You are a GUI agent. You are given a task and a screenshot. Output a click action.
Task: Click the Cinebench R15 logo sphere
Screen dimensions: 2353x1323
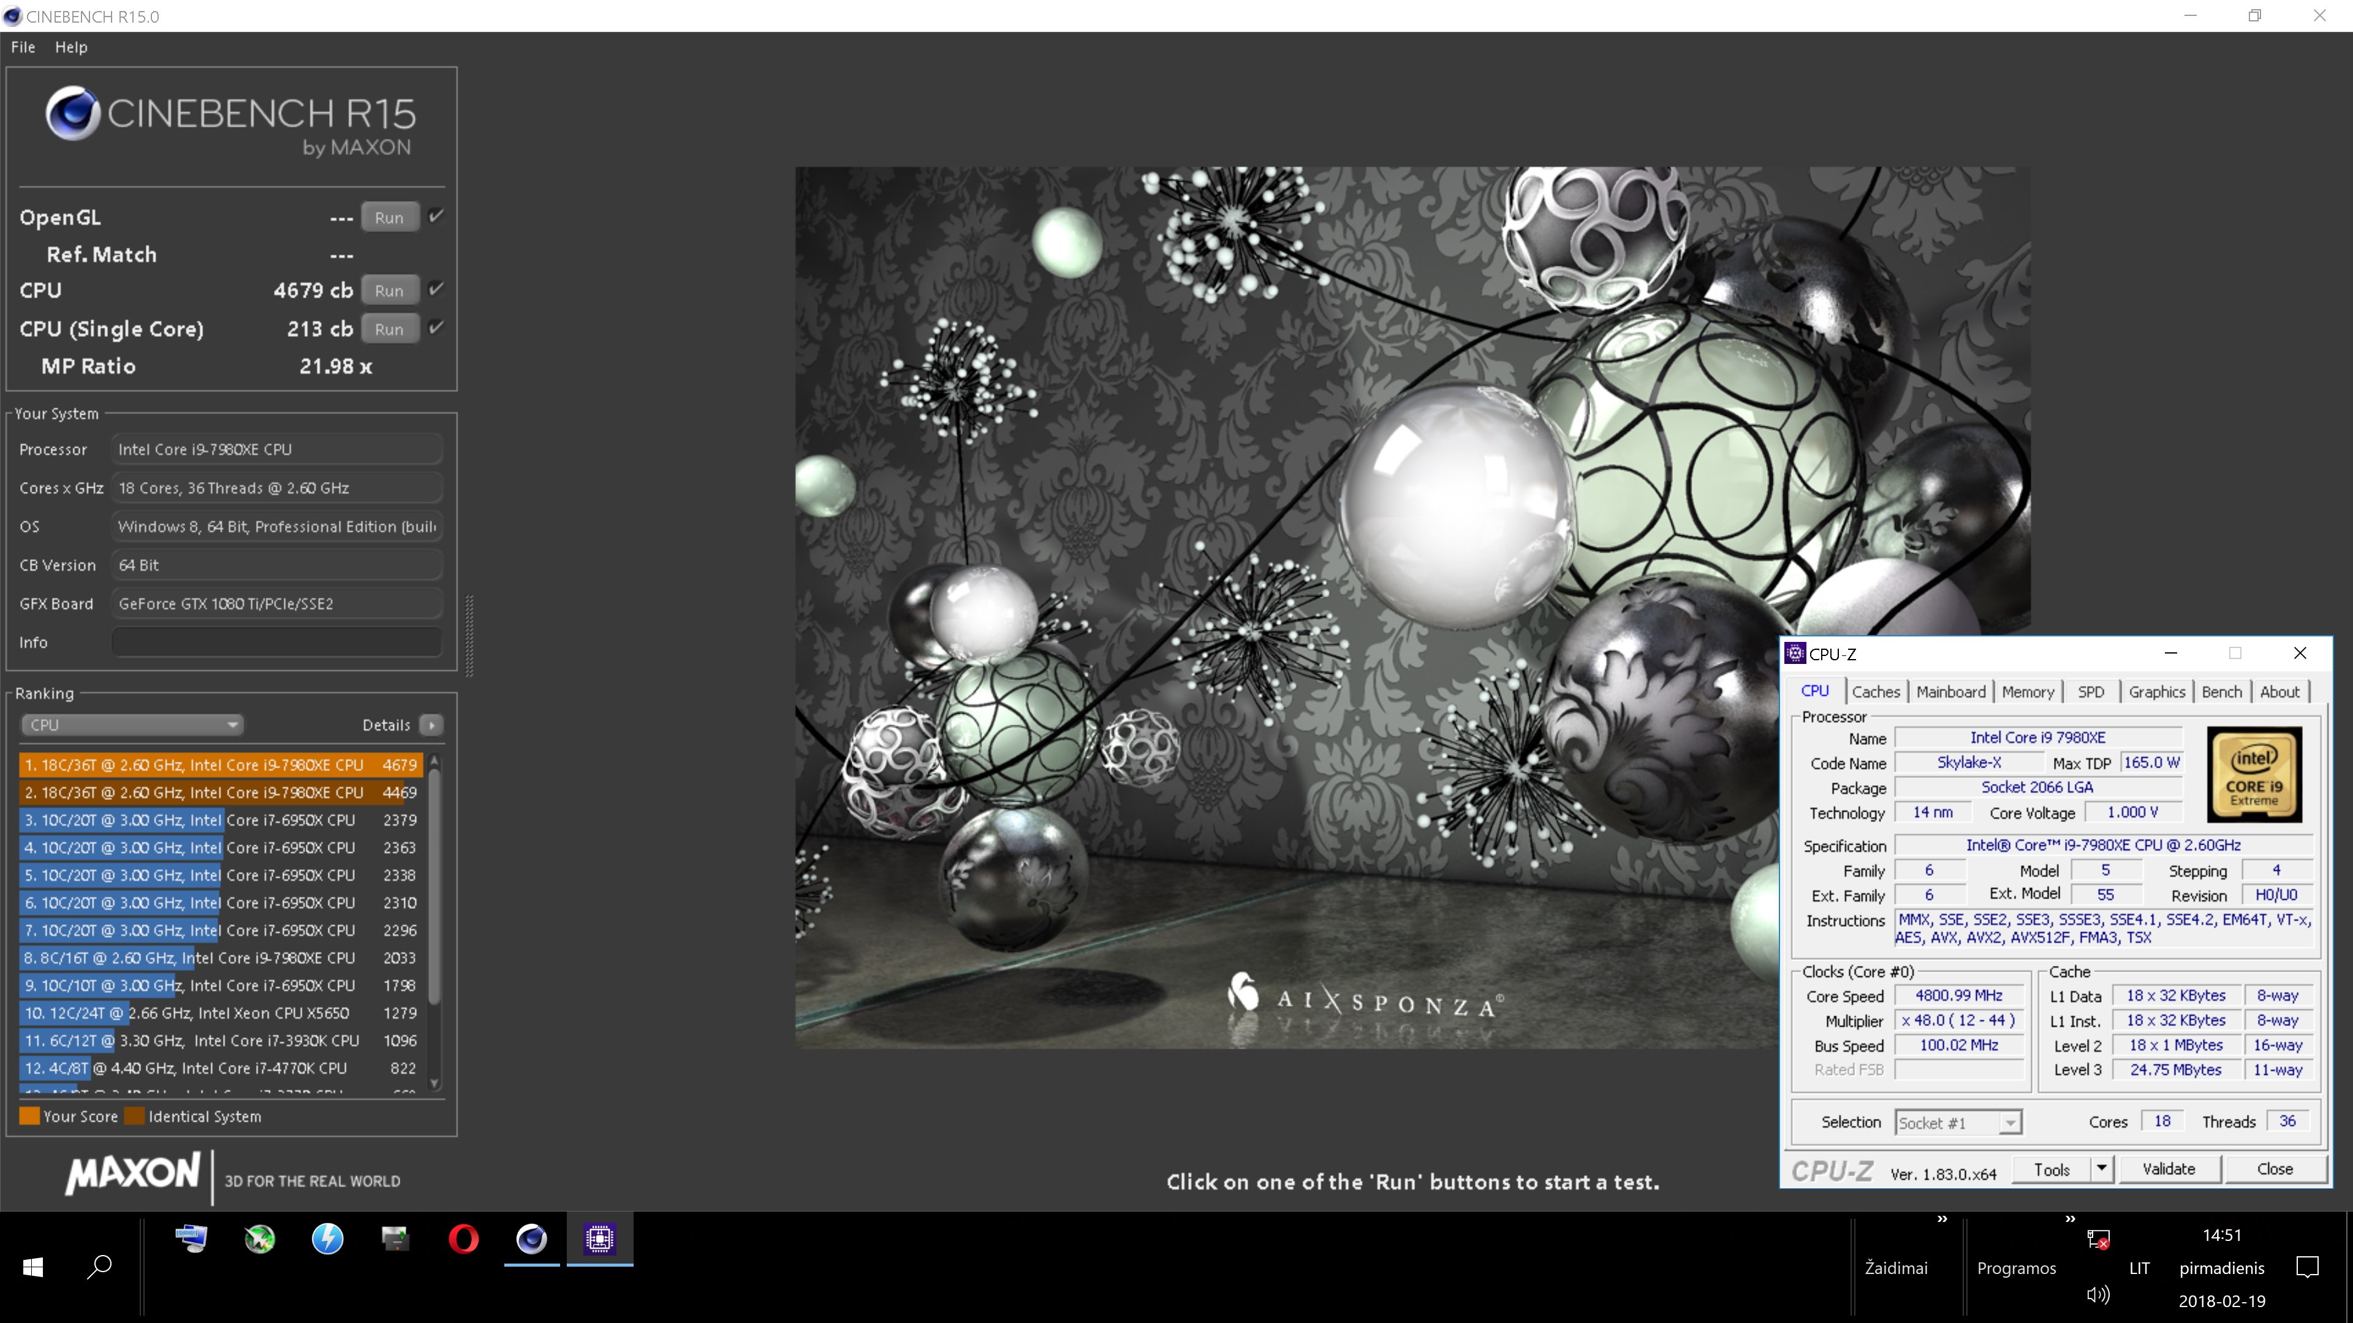click(x=73, y=113)
